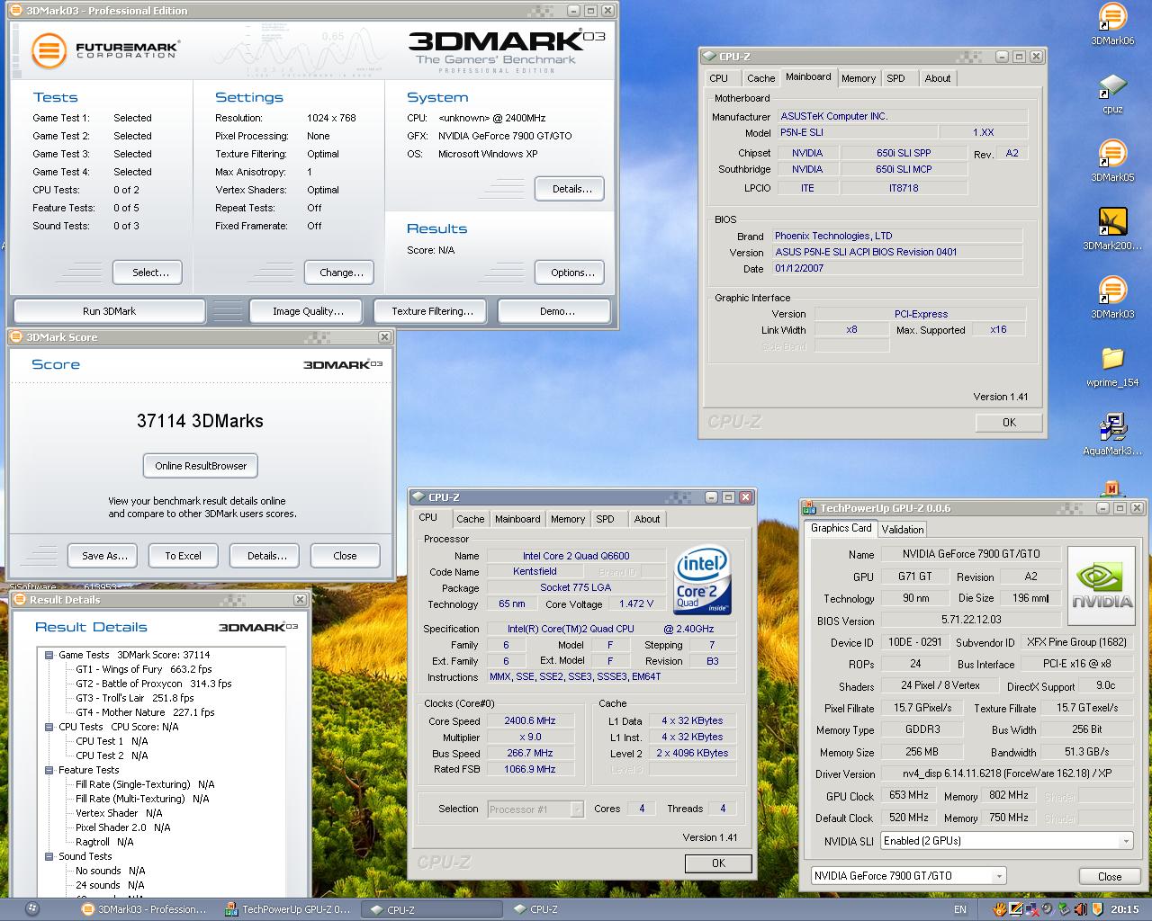Viewport: 1152px width, 921px height.
Task: Open SPD tab in motherboard CPU-Z window
Action: [895, 78]
